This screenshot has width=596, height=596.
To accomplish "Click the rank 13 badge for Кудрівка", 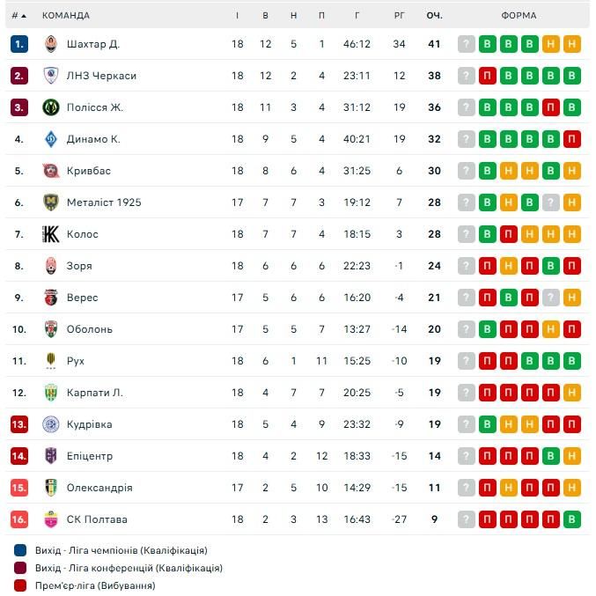I will [x=19, y=424].
